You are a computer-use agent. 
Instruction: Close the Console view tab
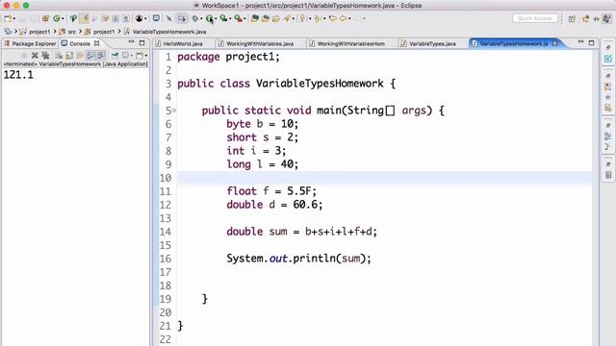96,43
